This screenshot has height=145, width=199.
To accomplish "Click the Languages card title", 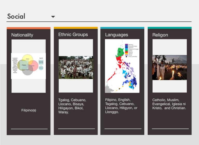I will pos(117,35).
